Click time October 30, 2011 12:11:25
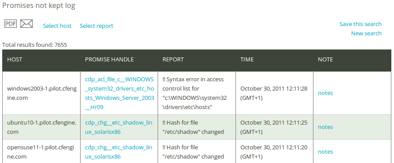 [x=274, y=127]
